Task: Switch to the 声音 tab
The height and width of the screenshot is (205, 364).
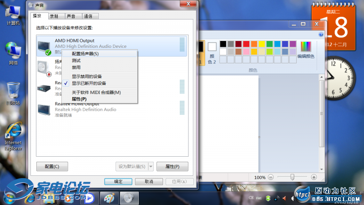Action: click(x=73, y=16)
